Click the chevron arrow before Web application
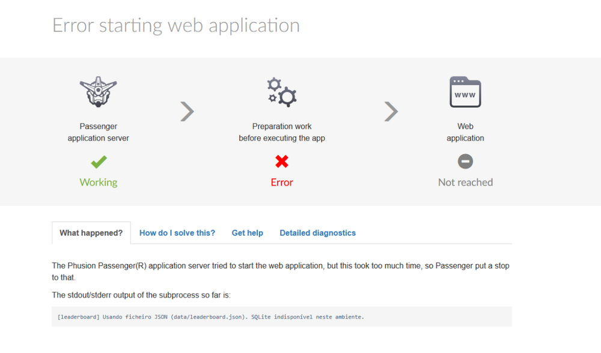601x353 pixels. point(391,111)
